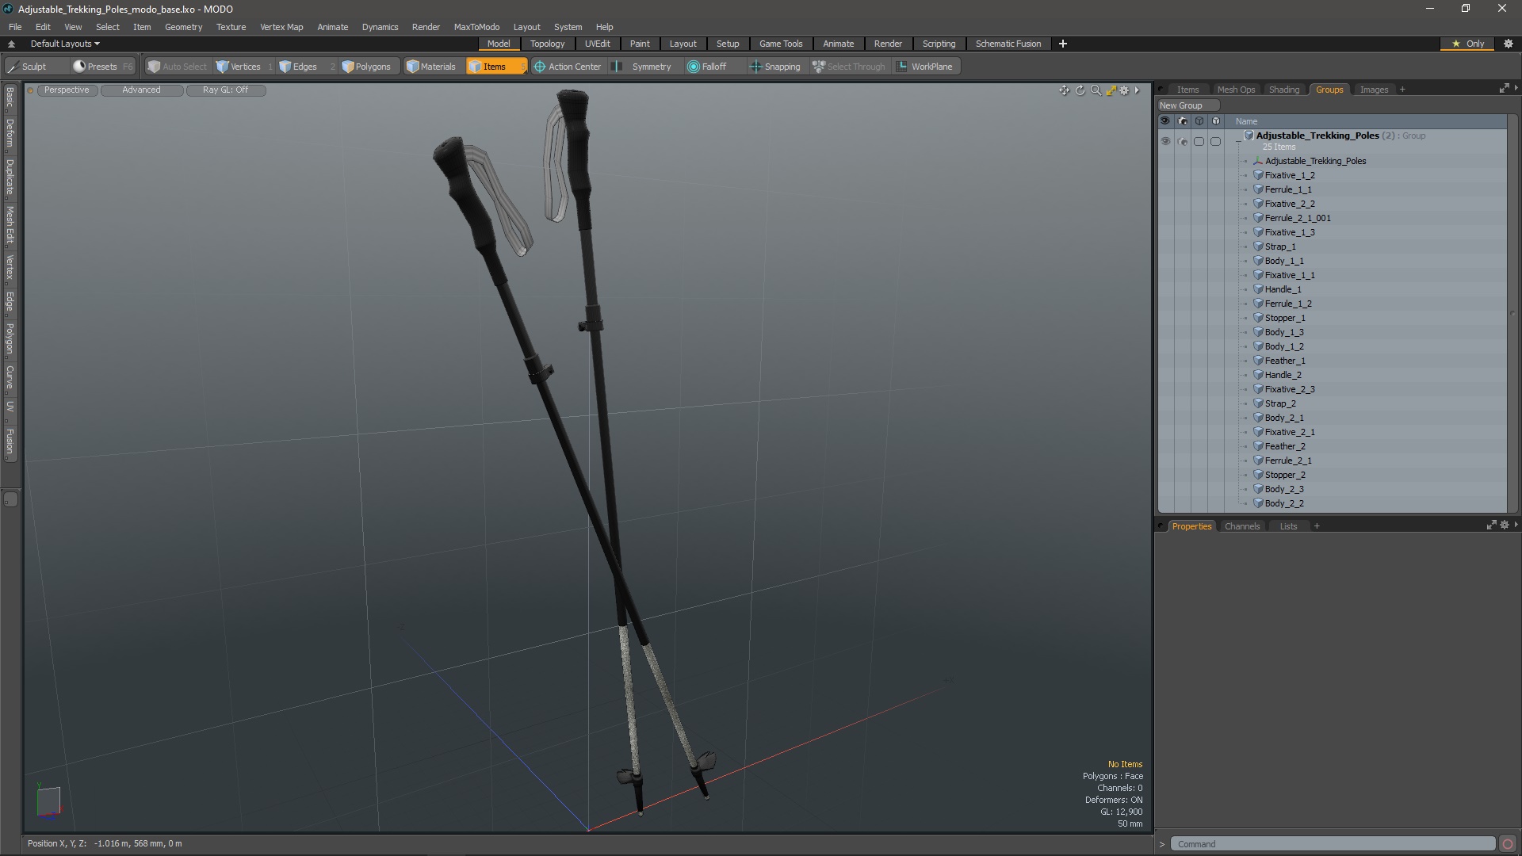Switch to the UVEdit layout tab

[597, 44]
